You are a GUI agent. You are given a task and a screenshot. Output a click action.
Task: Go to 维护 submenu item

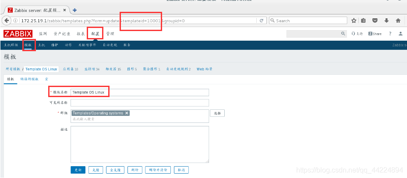point(55,45)
